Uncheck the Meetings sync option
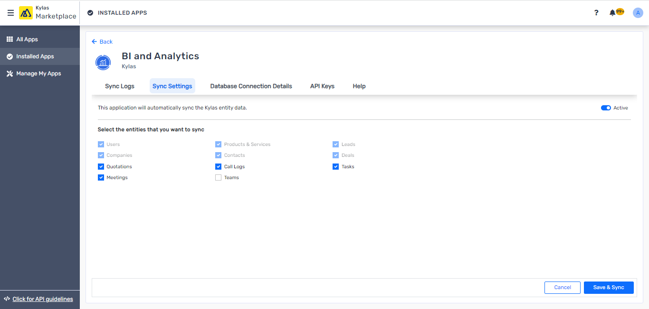 [x=101, y=177]
